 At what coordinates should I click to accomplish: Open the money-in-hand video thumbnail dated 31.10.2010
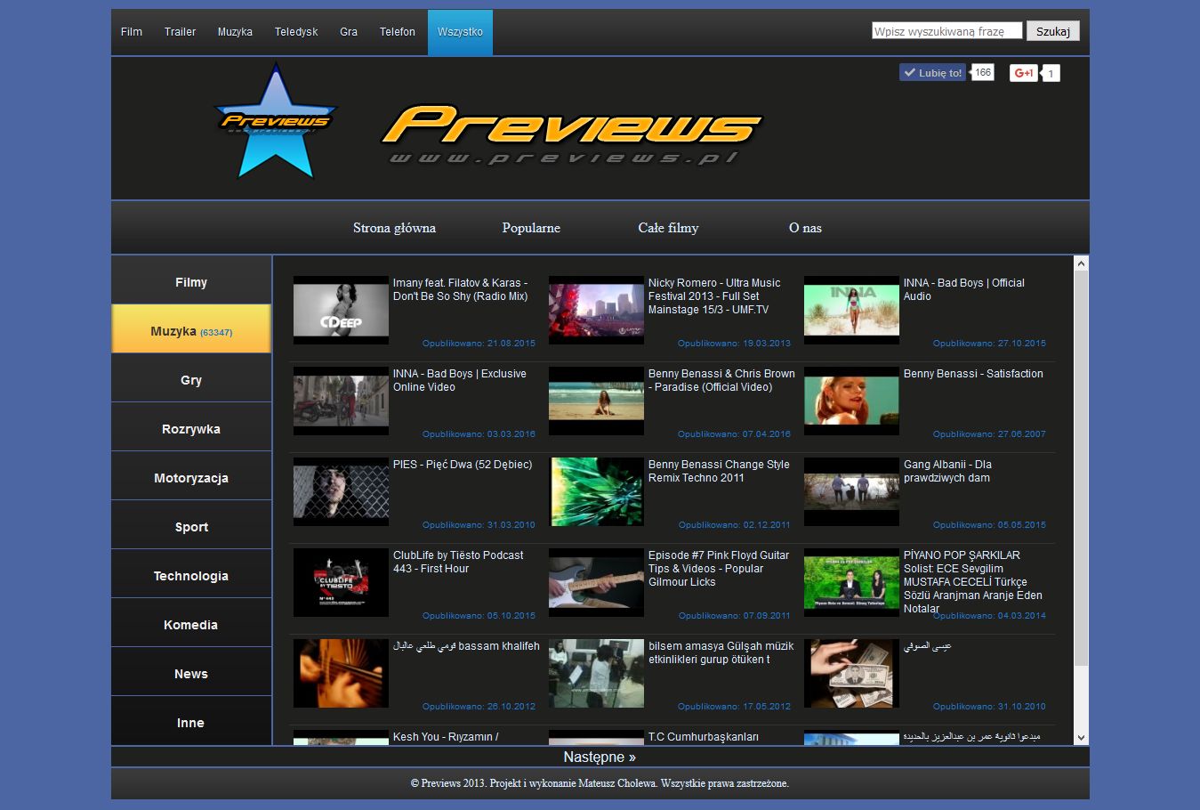pos(851,673)
